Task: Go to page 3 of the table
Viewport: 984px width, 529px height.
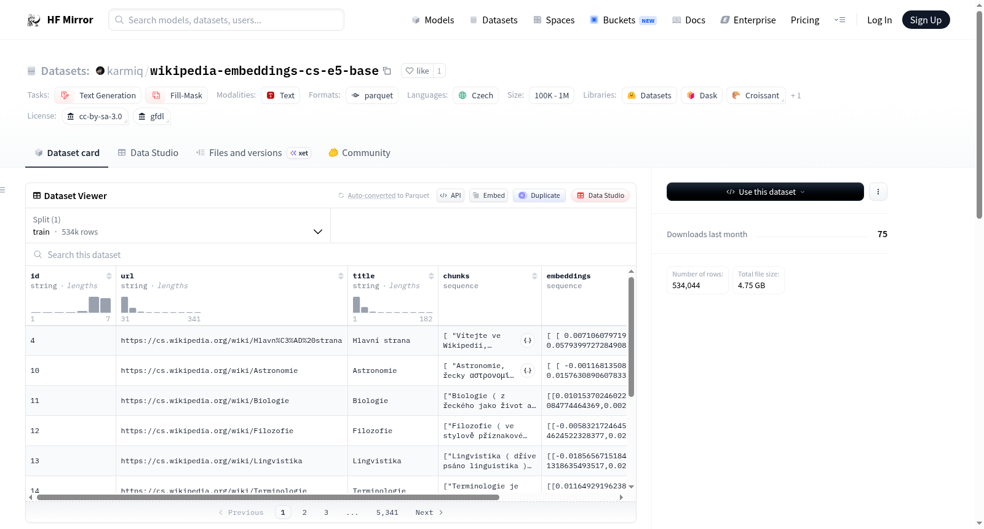Action: coord(326,512)
